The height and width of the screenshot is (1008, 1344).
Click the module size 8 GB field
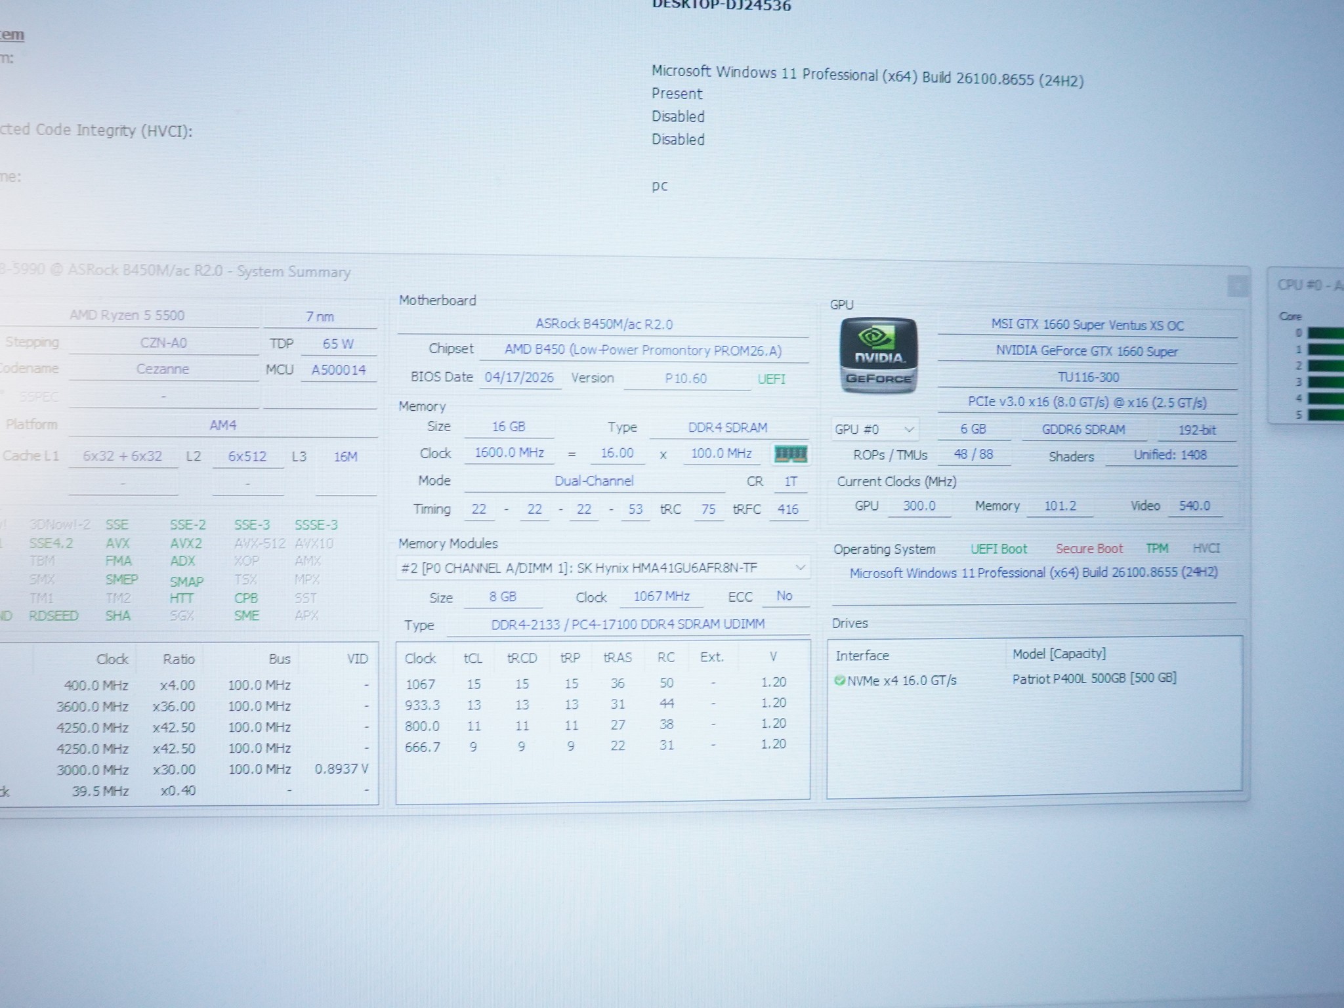[x=503, y=597]
